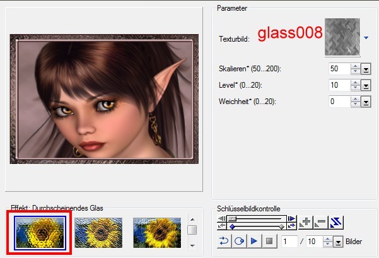Decrease the Level value with down arrow

point(355,88)
